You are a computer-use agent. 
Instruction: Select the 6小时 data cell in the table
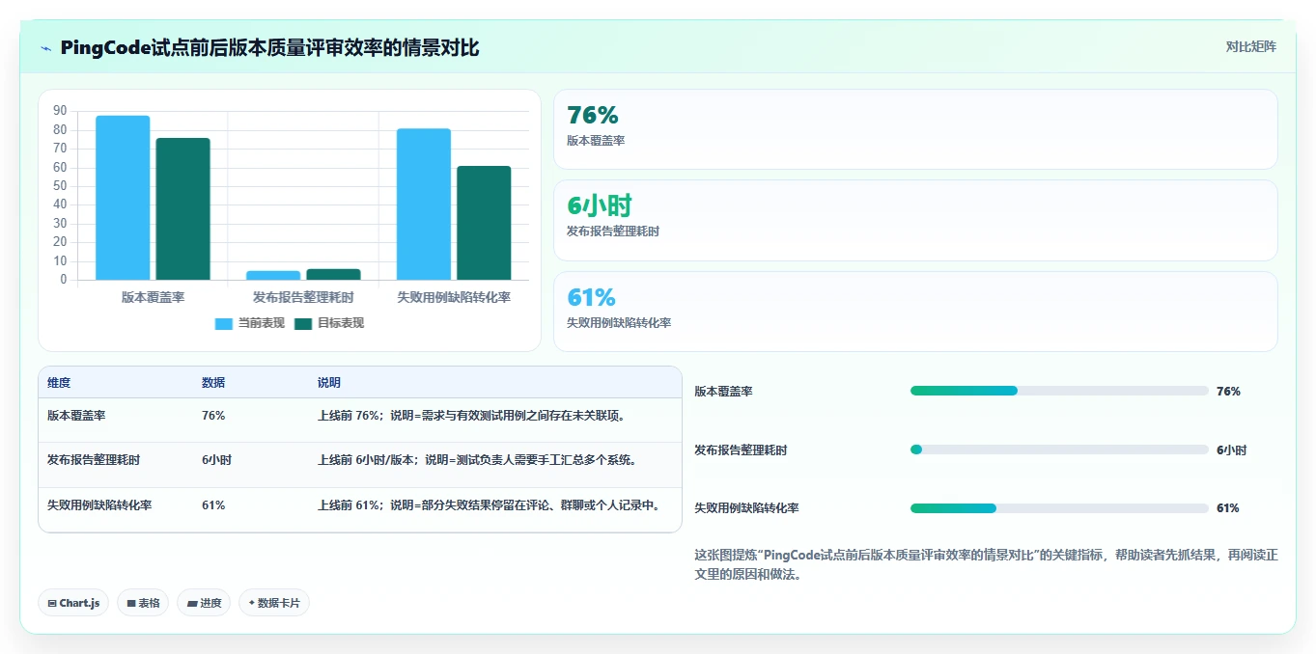coord(216,460)
